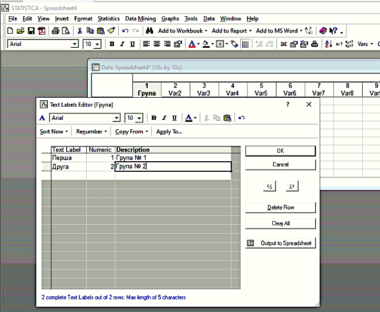
Task: Click the Save icon in main toolbar
Action: point(31,31)
